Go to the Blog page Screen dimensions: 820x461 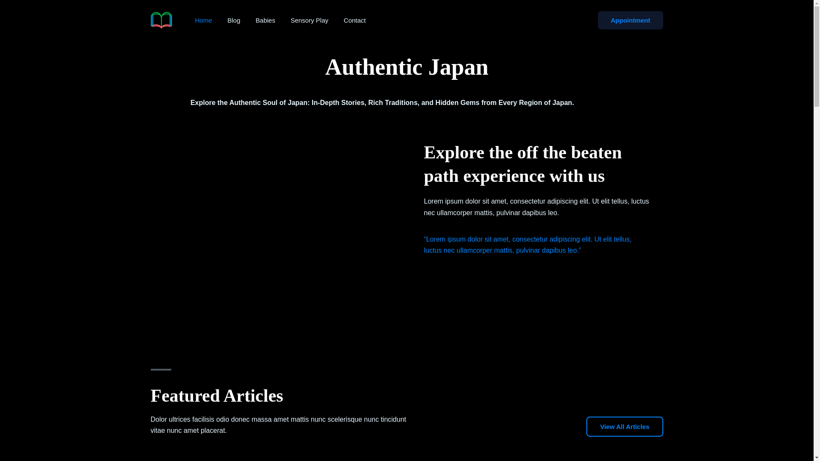point(234,20)
